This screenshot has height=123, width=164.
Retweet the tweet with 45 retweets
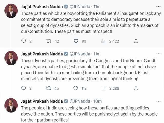pos(48,88)
